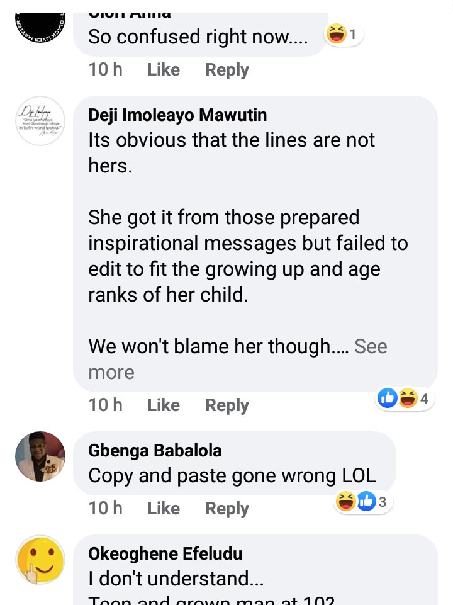The image size is (453, 605).
Task: Open Deji Imoleayo Mawutin's profile picture
Action: click(40, 121)
